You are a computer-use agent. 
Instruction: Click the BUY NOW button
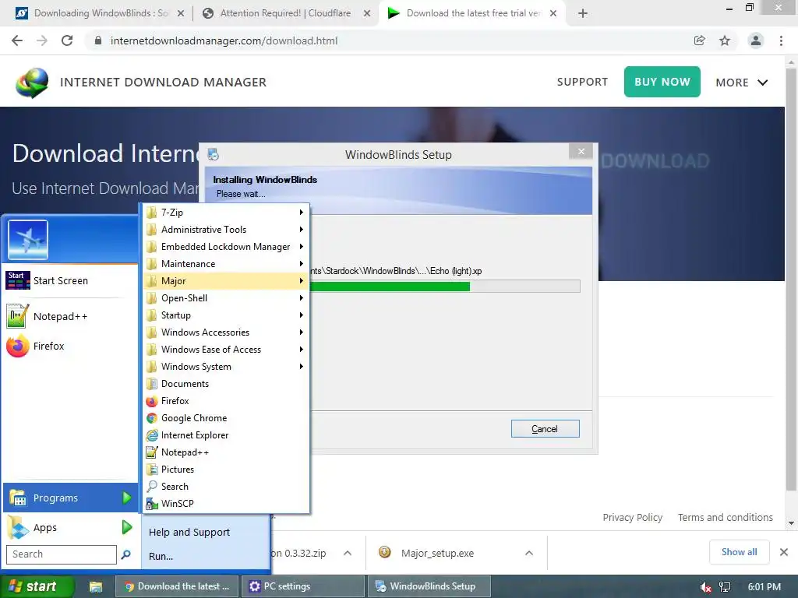pos(662,82)
